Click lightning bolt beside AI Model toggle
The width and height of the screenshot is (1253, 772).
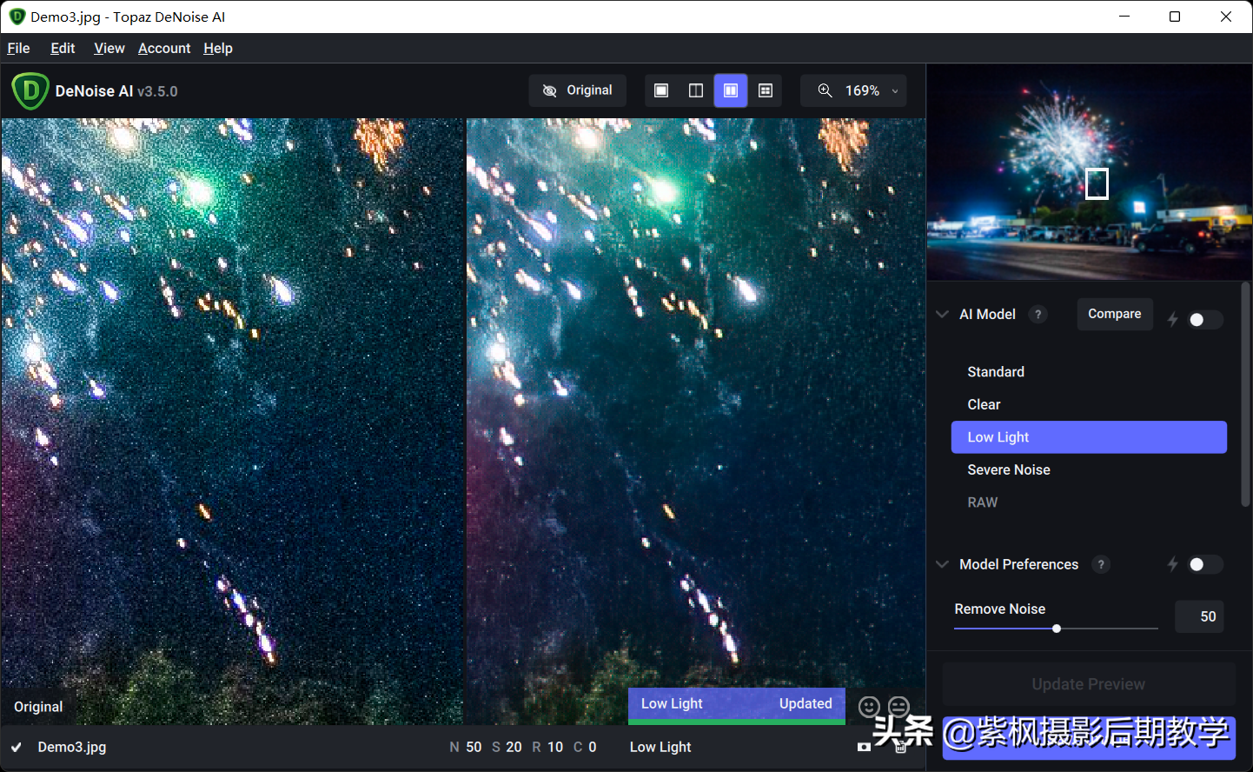point(1173,319)
